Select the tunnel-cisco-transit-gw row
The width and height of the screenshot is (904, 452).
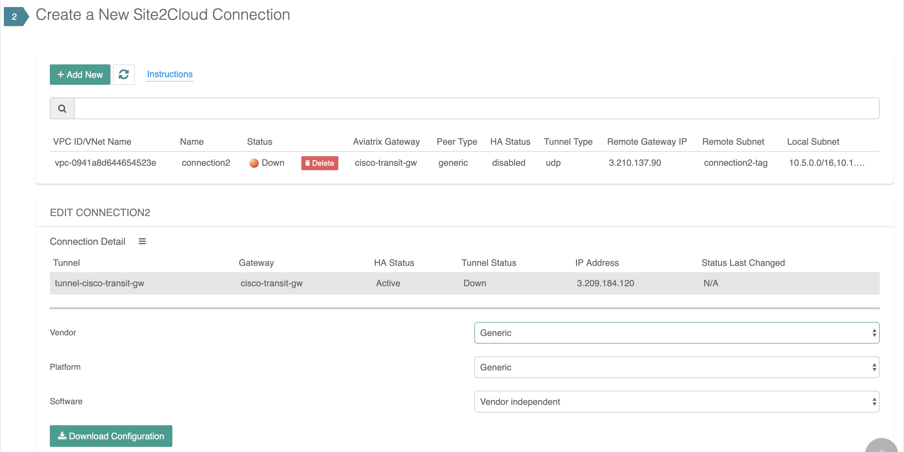[x=99, y=283]
